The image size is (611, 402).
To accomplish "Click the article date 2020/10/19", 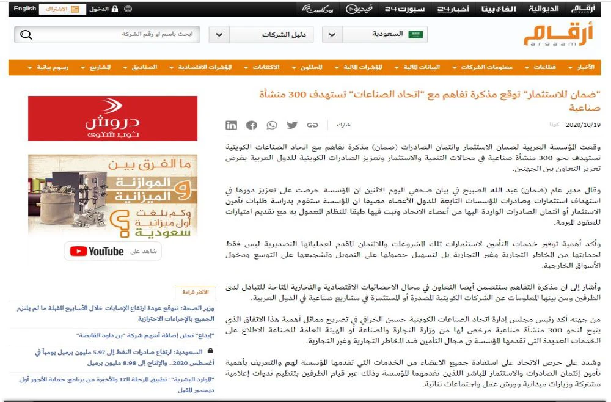I will tap(583, 125).
